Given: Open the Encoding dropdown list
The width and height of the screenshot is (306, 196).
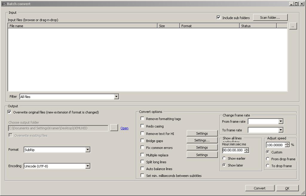Looking at the screenshot, I should [x=88, y=166].
